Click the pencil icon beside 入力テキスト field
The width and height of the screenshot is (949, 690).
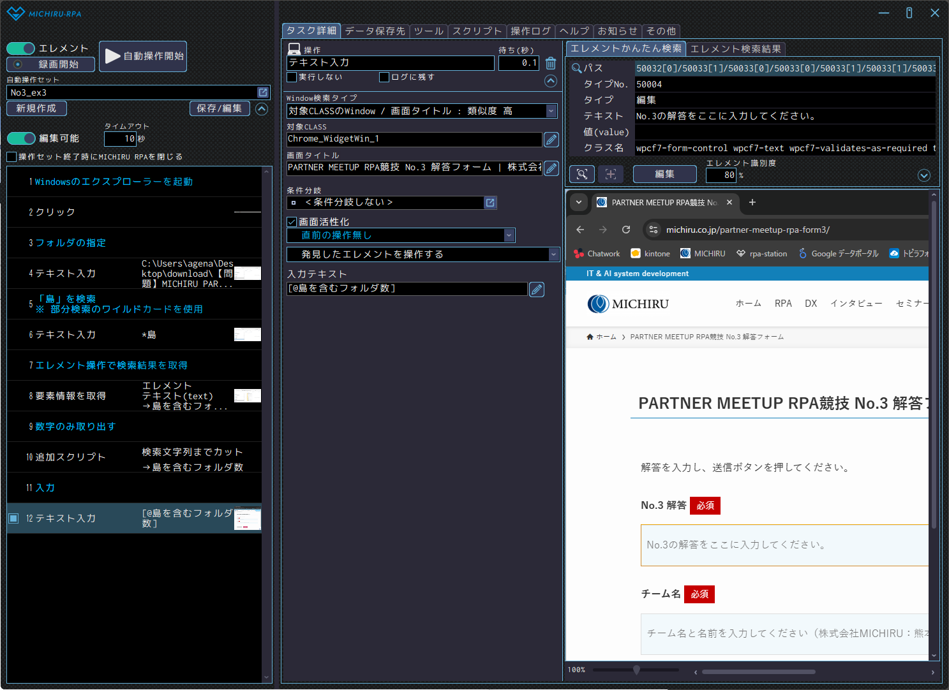(537, 290)
